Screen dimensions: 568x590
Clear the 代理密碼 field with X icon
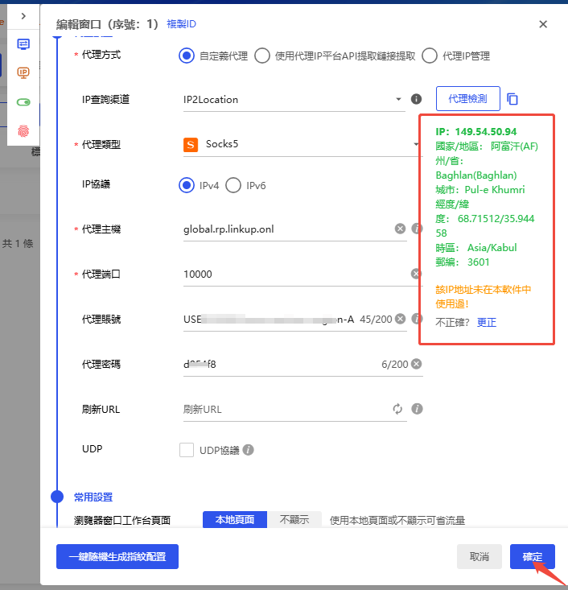(417, 364)
